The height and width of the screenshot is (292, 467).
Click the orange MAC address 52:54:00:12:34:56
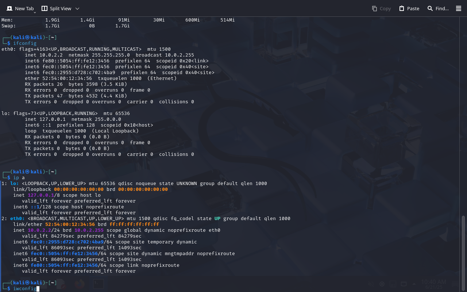(70, 224)
